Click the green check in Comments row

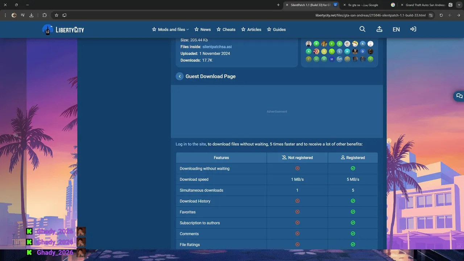point(353,233)
